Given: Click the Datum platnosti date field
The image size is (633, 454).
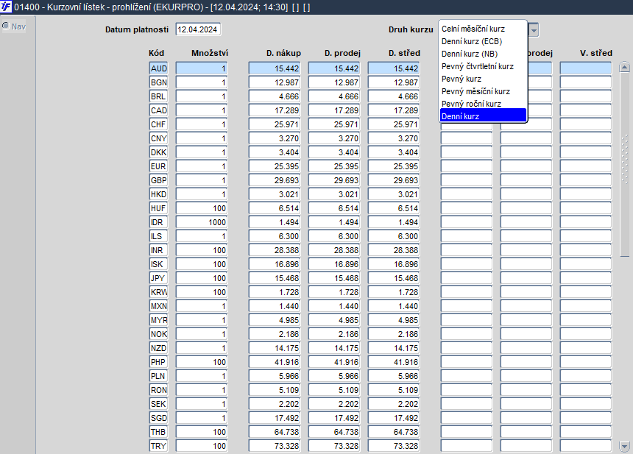Looking at the screenshot, I should 198,29.
